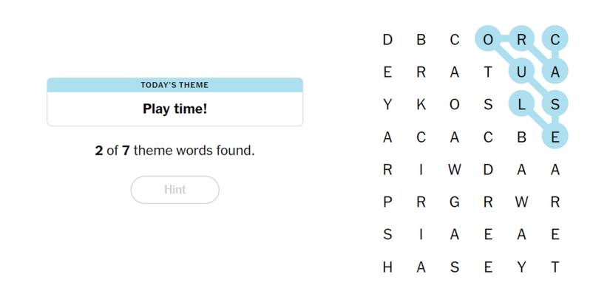Screen dimensions: 610x305
Task: Tap the letter H in the grid
Action: click(387, 267)
